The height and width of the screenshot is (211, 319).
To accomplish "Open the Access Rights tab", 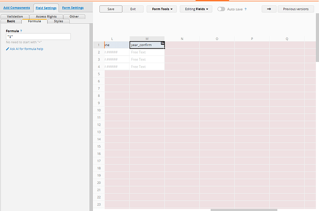I will [x=46, y=17].
